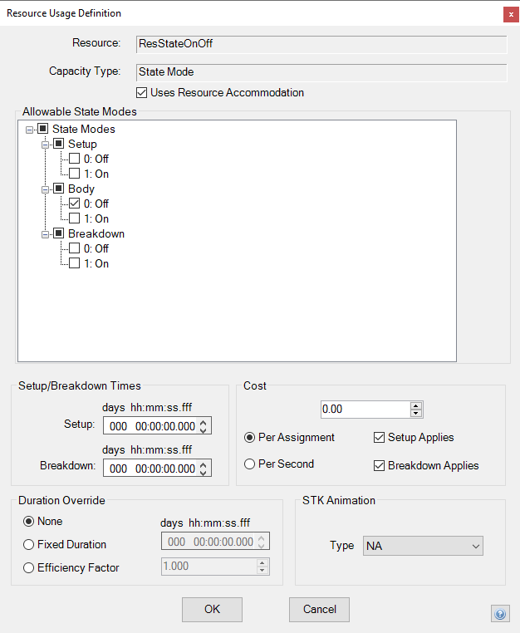This screenshot has height=633, width=520.
Task: Disable the Setup Applies checkbox
Action: [x=380, y=438]
